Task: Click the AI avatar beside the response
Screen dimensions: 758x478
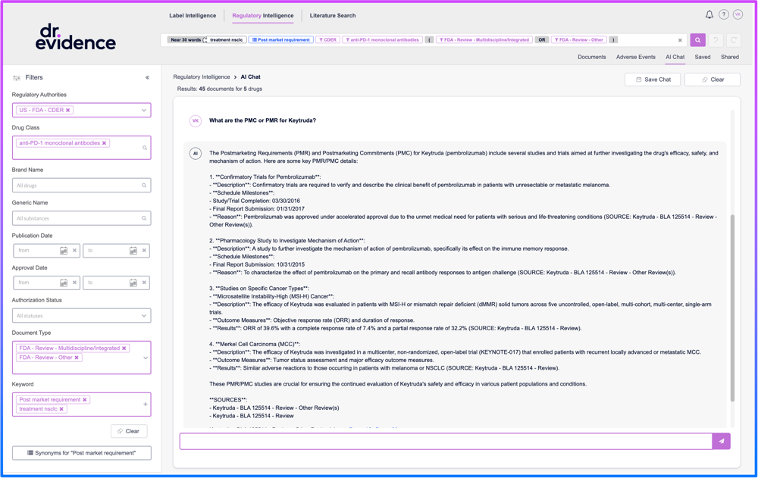Action: [x=196, y=154]
